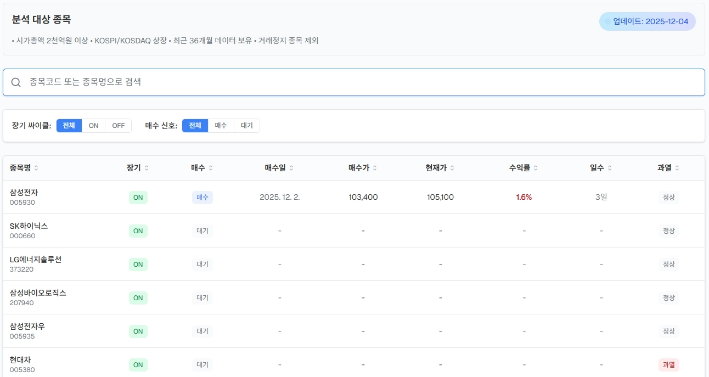Screen dimensions: 709x377
Task: Sort table by 현재가 column arrows
Action: (x=452, y=168)
